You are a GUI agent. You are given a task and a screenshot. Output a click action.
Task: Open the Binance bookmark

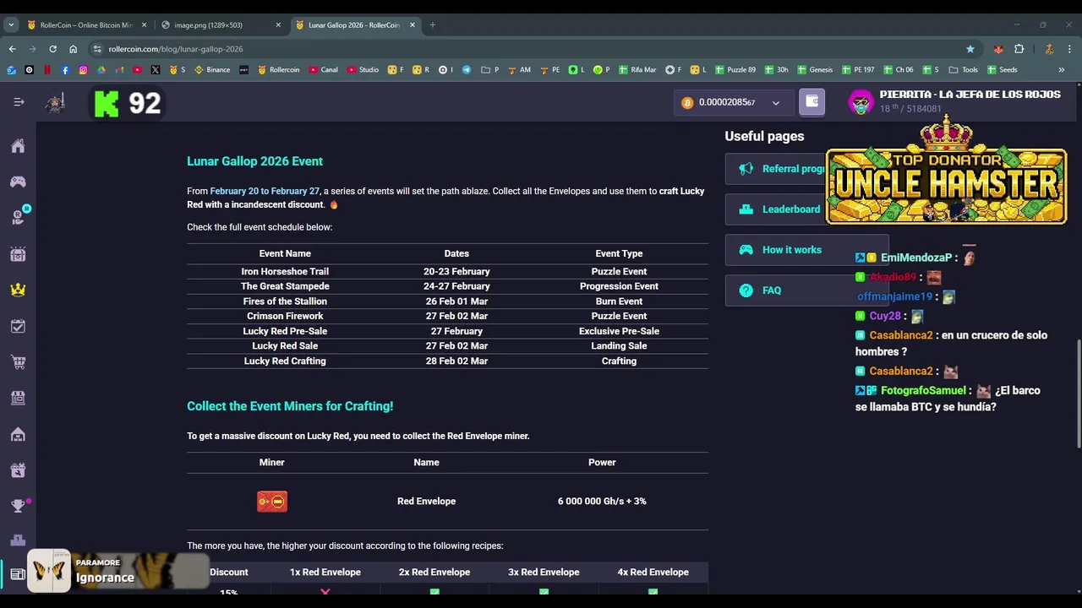click(212, 70)
